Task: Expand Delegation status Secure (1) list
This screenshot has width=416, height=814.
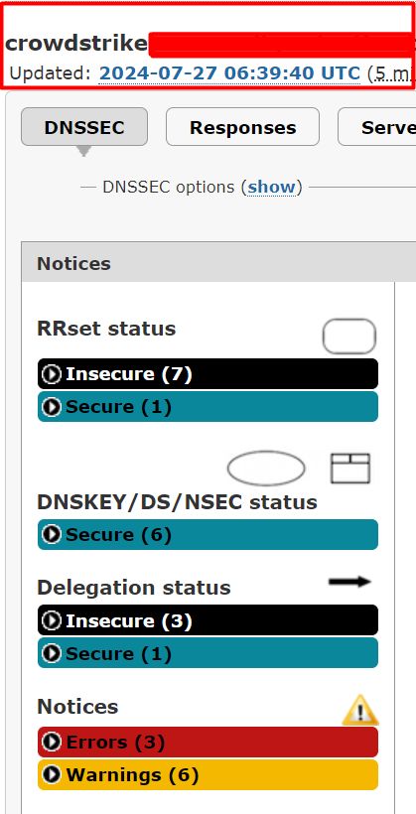Action: pos(208,653)
